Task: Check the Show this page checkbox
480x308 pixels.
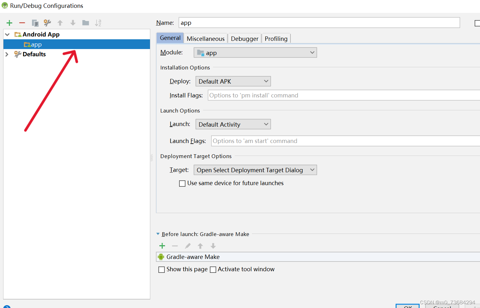Action: click(162, 269)
